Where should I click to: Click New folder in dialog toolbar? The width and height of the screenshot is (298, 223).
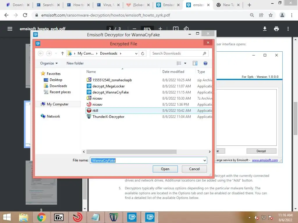[x=75, y=63]
